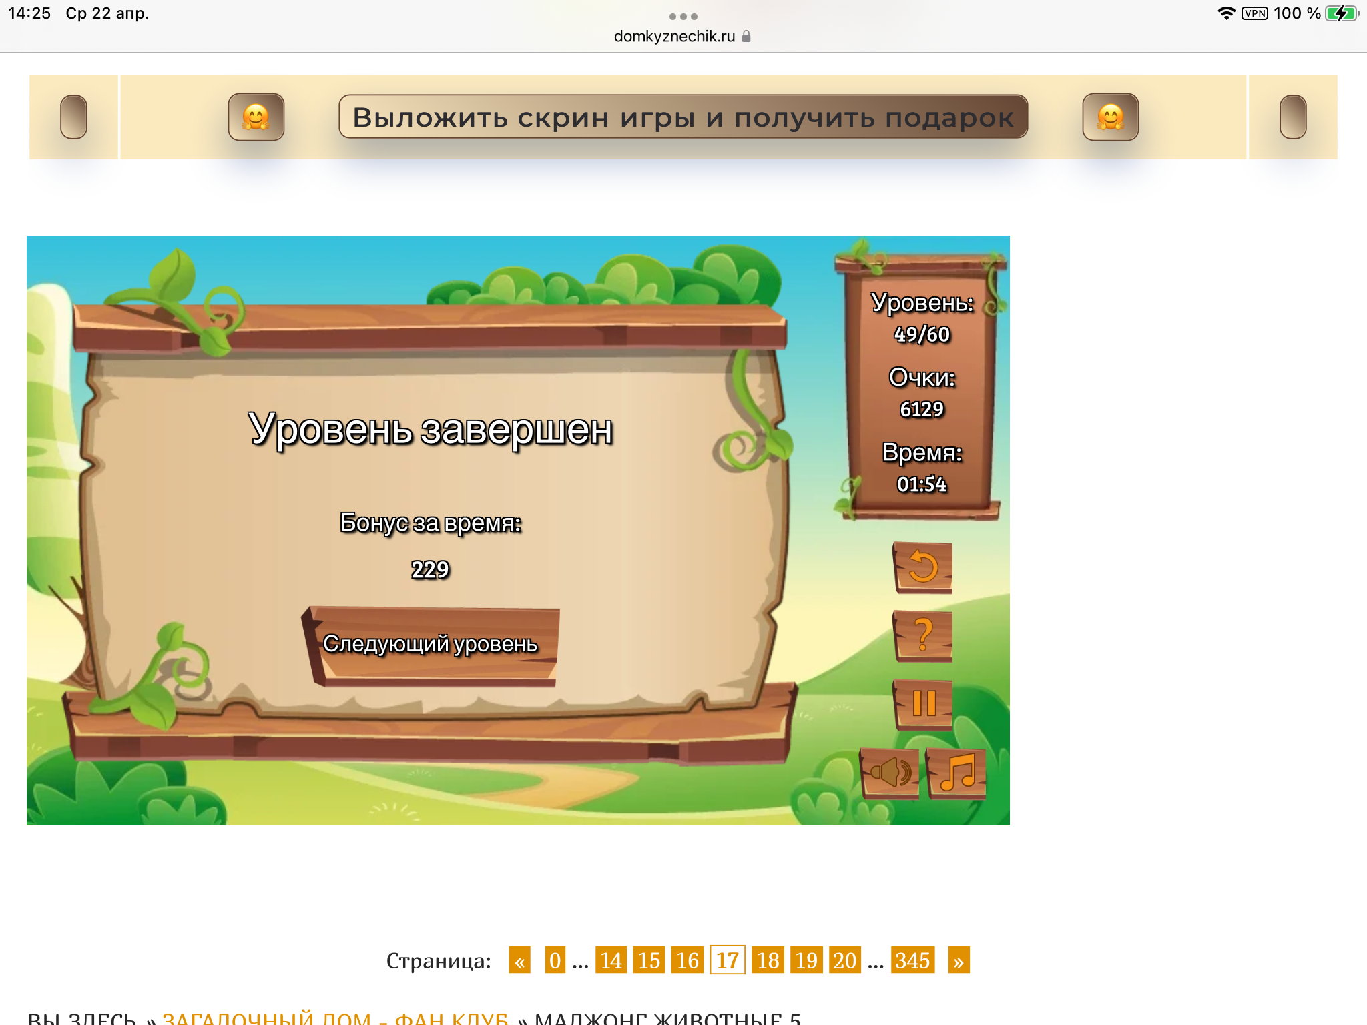Image resolution: width=1367 pixels, height=1025 pixels.
Task: Click the right hugging emoji button
Action: (x=1110, y=117)
